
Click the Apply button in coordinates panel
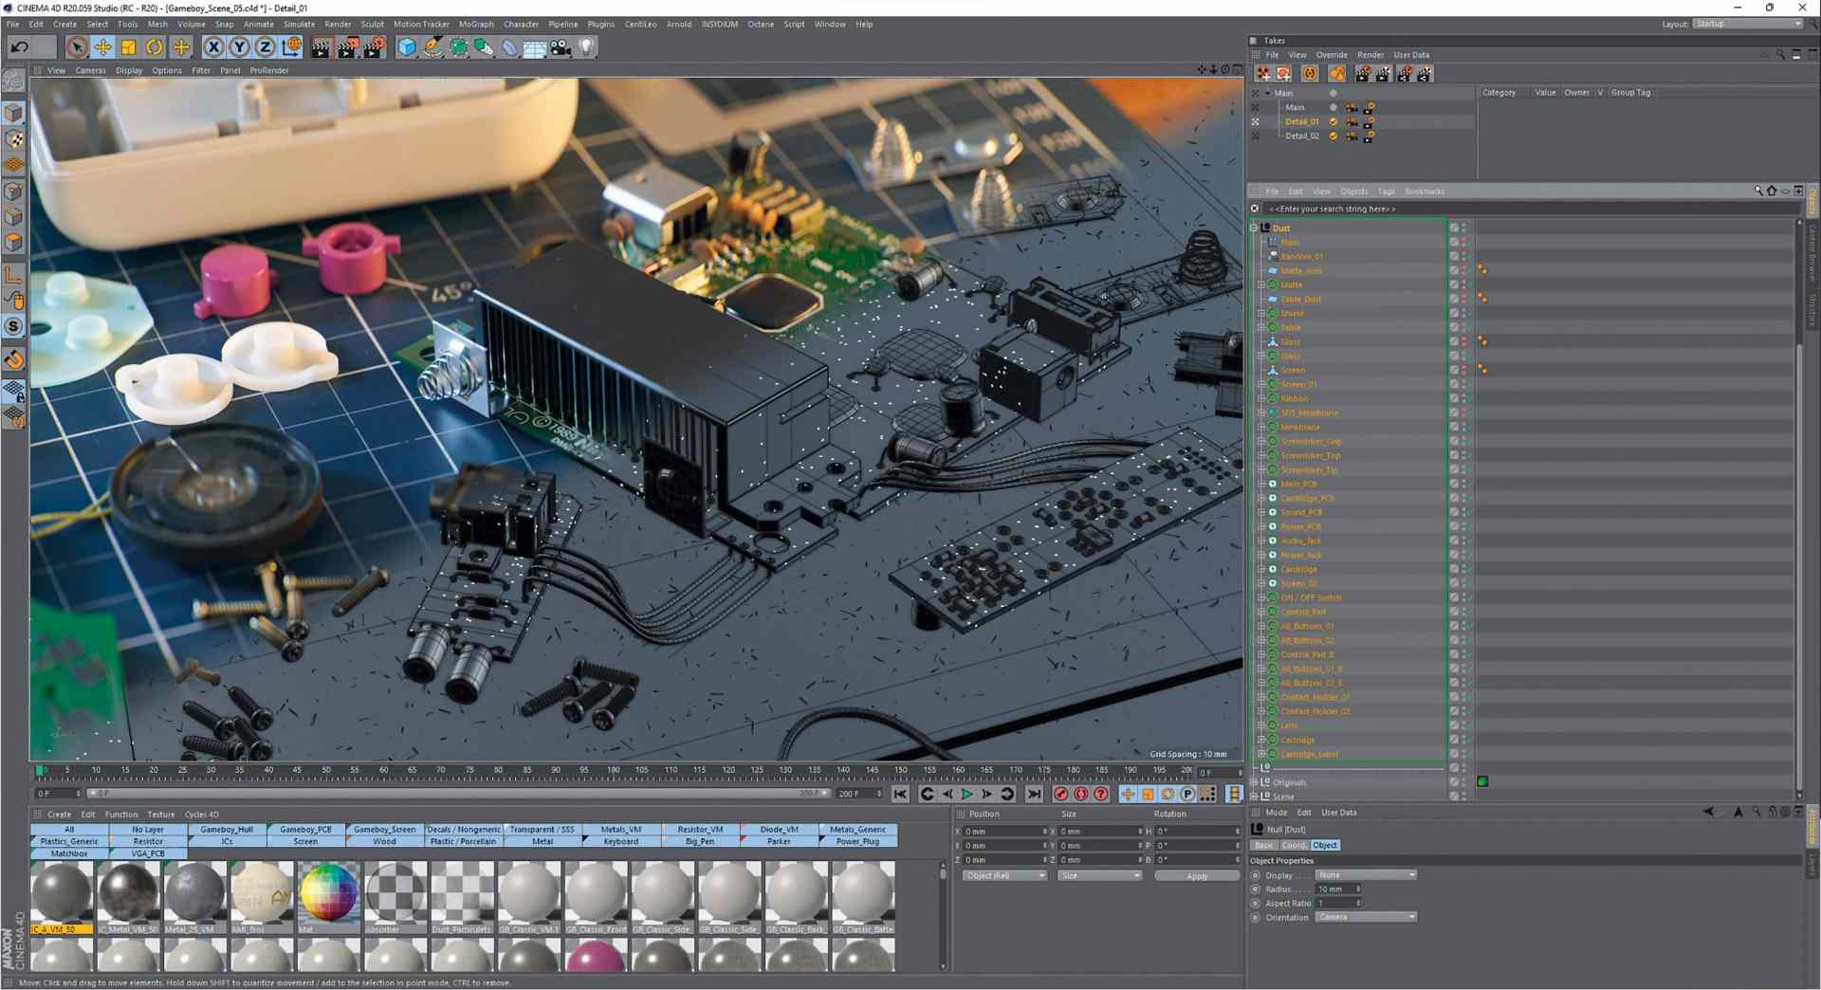click(1197, 875)
